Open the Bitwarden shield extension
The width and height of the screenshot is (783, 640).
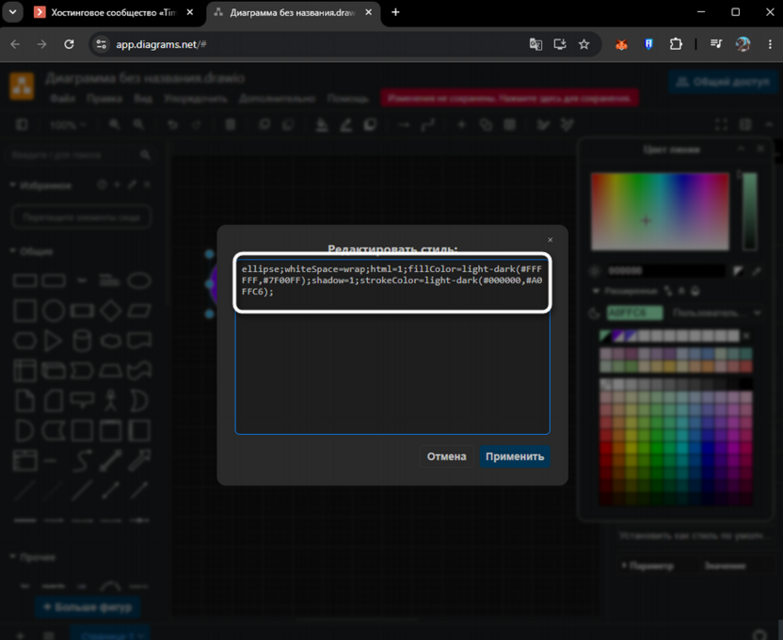[x=648, y=44]
